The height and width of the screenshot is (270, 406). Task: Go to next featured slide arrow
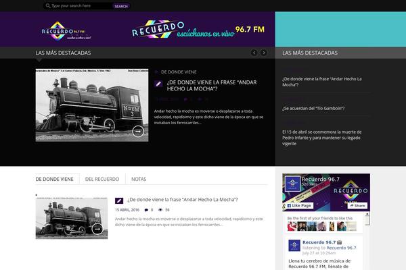pyautogui.click(x=264, y=53)
